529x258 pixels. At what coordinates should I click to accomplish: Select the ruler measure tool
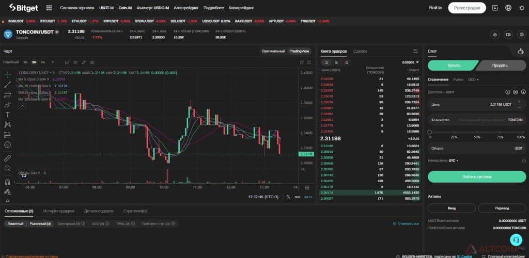[7, 158]
